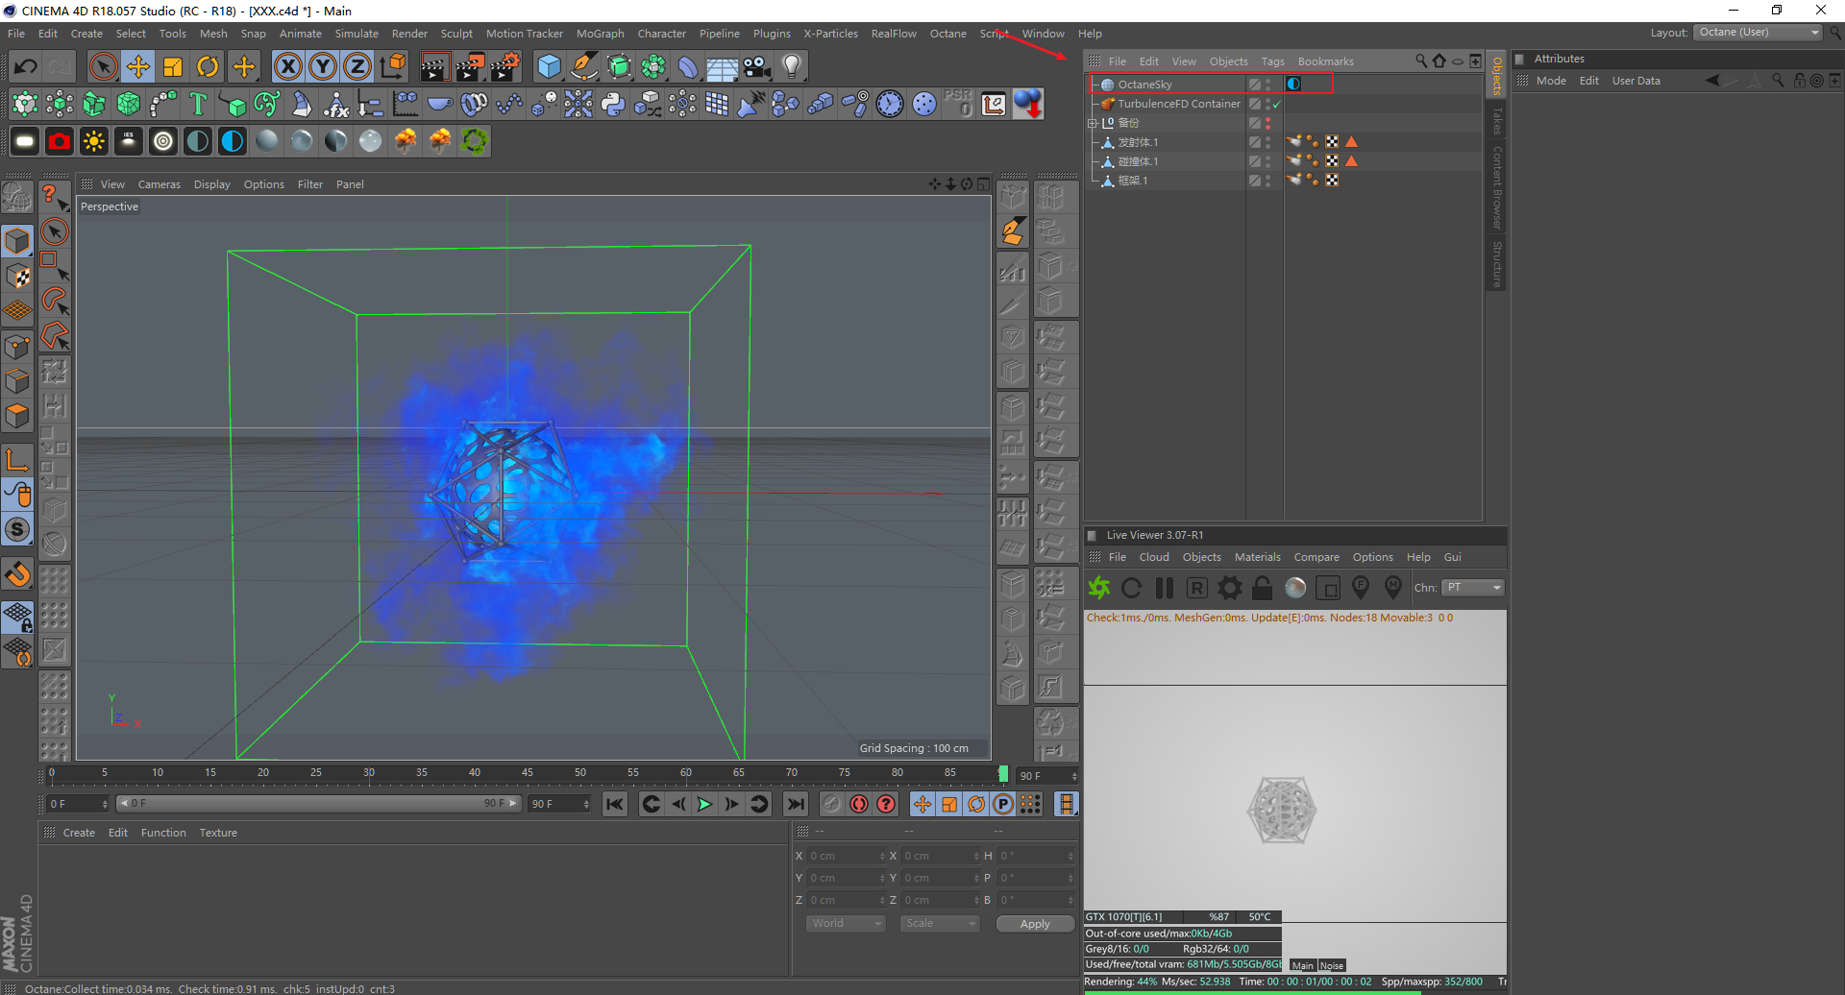Toggle autokeying button in timeline
Image resolution: width=1845 pixels, height=995 pixels.
click(859, 804)
